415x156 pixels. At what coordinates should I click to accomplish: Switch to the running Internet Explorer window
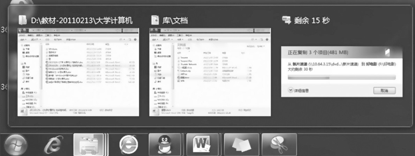tap(129, 145)
